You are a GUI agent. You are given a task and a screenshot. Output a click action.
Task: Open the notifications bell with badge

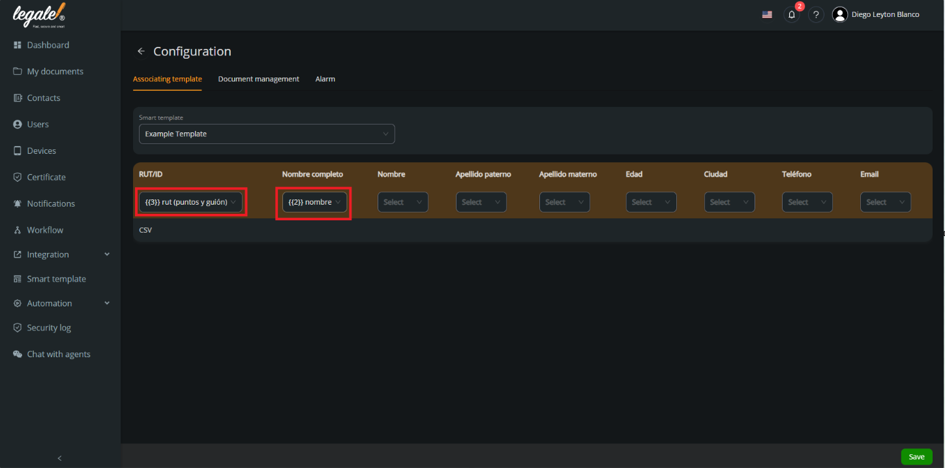(791, 14)
